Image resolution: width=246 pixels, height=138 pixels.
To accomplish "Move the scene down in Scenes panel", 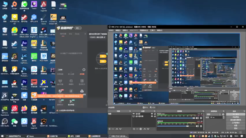I will 120,129.
